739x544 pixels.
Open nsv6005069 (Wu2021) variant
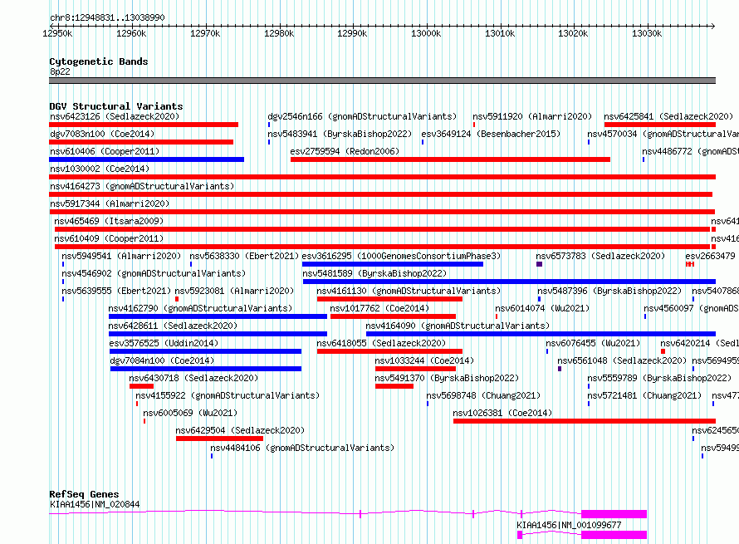[x=190, y=413]
